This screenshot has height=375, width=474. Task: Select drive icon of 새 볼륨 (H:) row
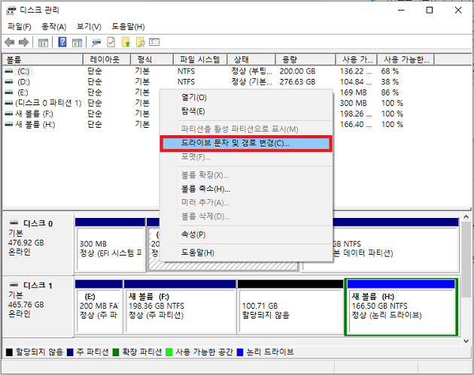tap(9, 125)
